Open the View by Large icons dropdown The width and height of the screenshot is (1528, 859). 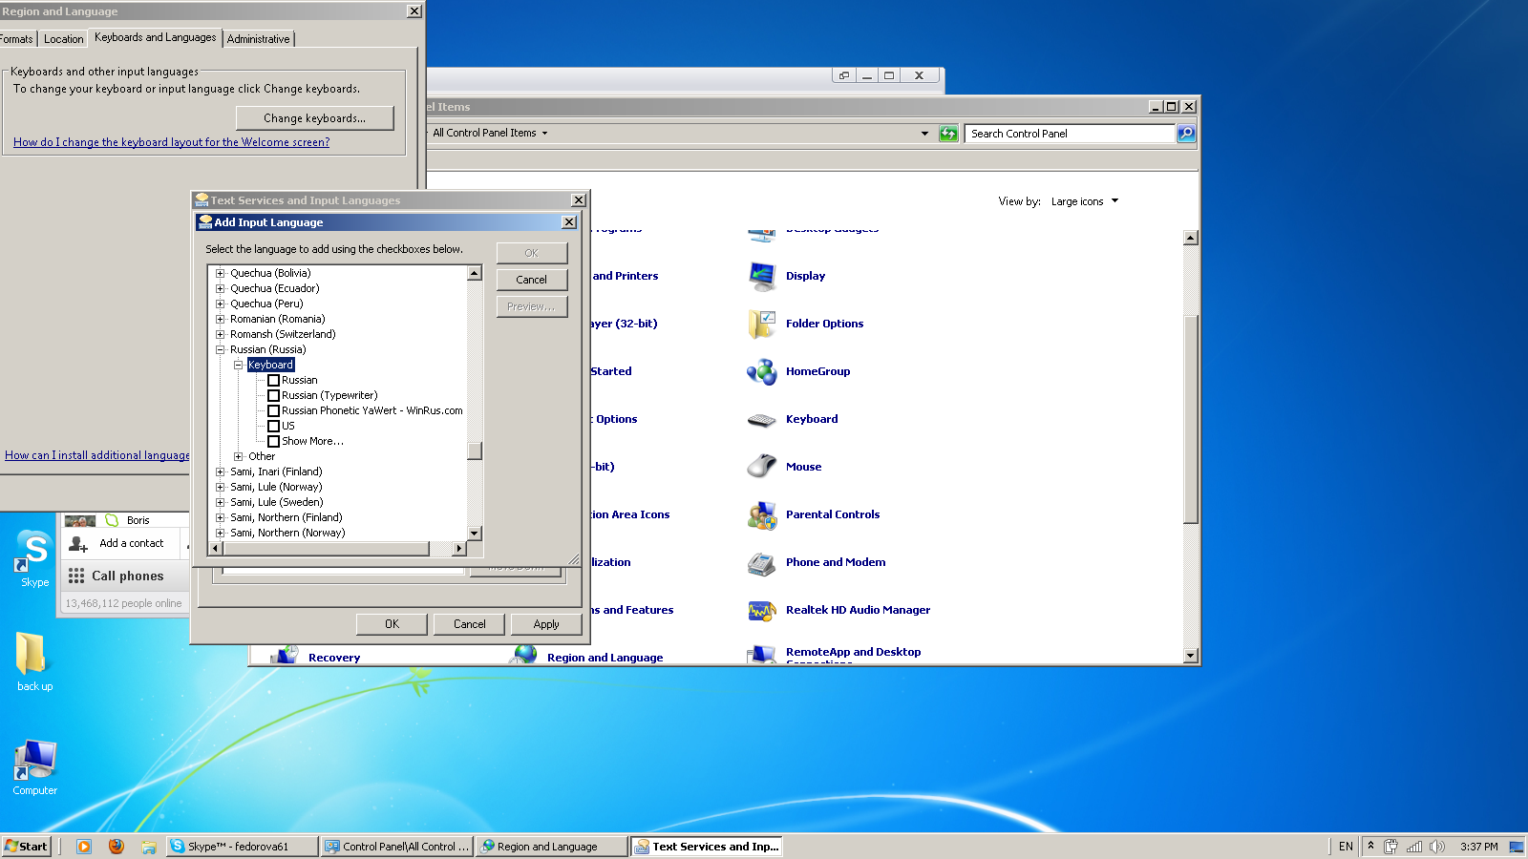pos(1084,201)
